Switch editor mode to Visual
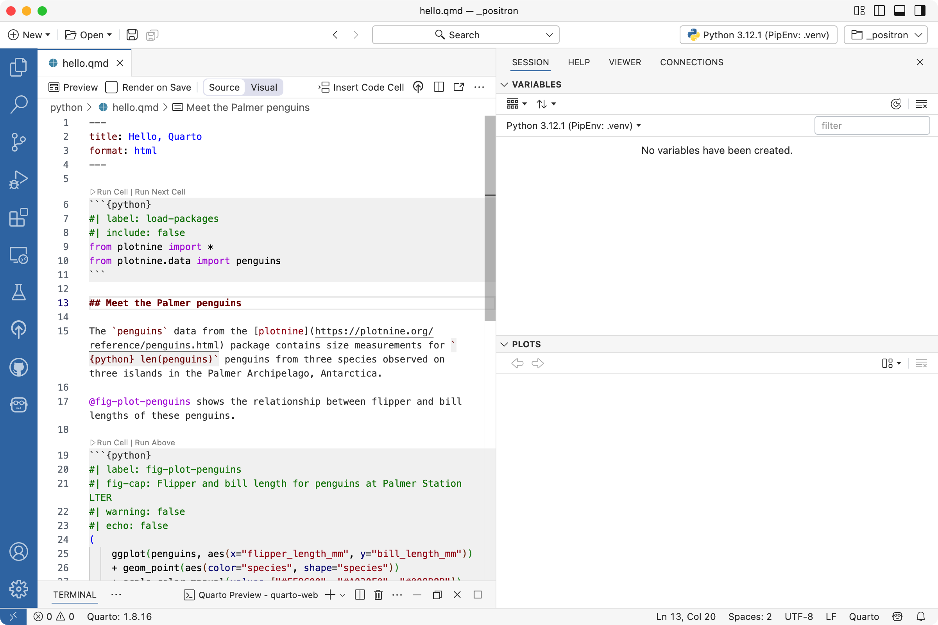The image size is (938, 625). (x=263, y=87)
